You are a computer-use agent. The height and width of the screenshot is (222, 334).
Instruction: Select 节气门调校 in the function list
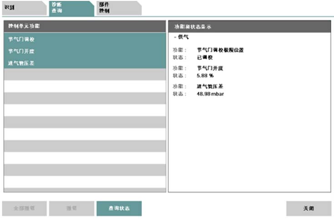click(22, 39)
